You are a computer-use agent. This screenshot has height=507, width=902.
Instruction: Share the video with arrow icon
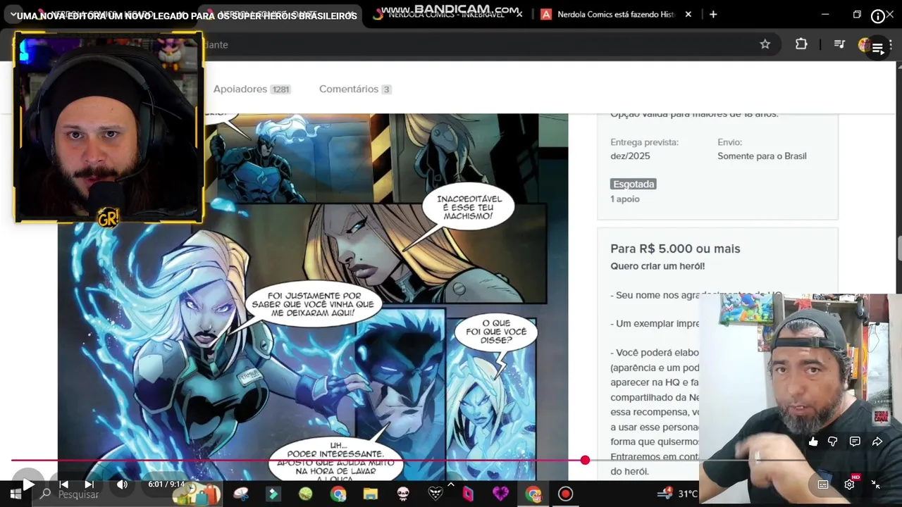tap(877, 442)
